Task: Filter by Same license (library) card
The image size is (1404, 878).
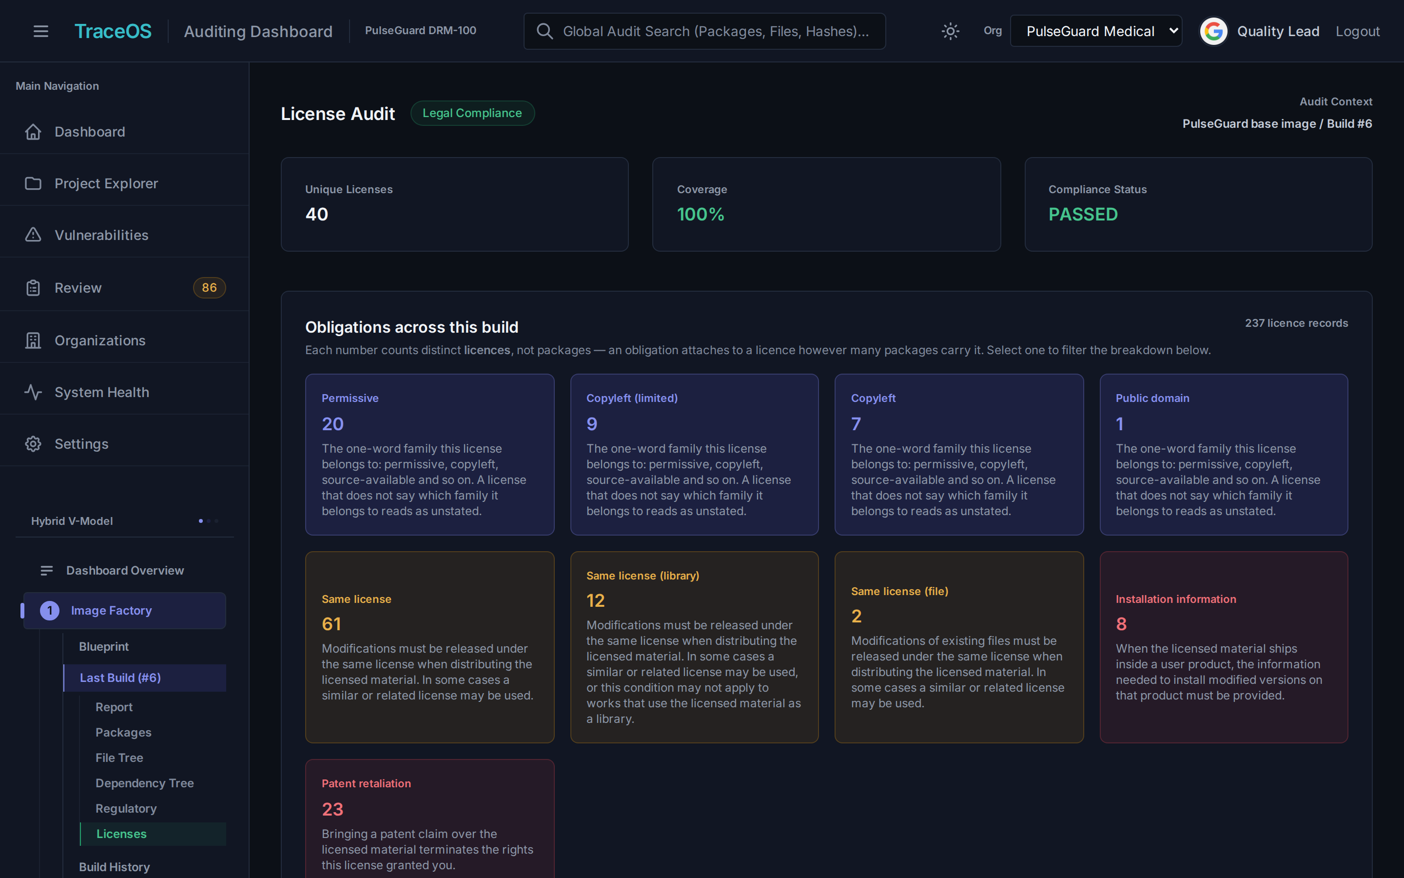Action: tap(694, 647)
